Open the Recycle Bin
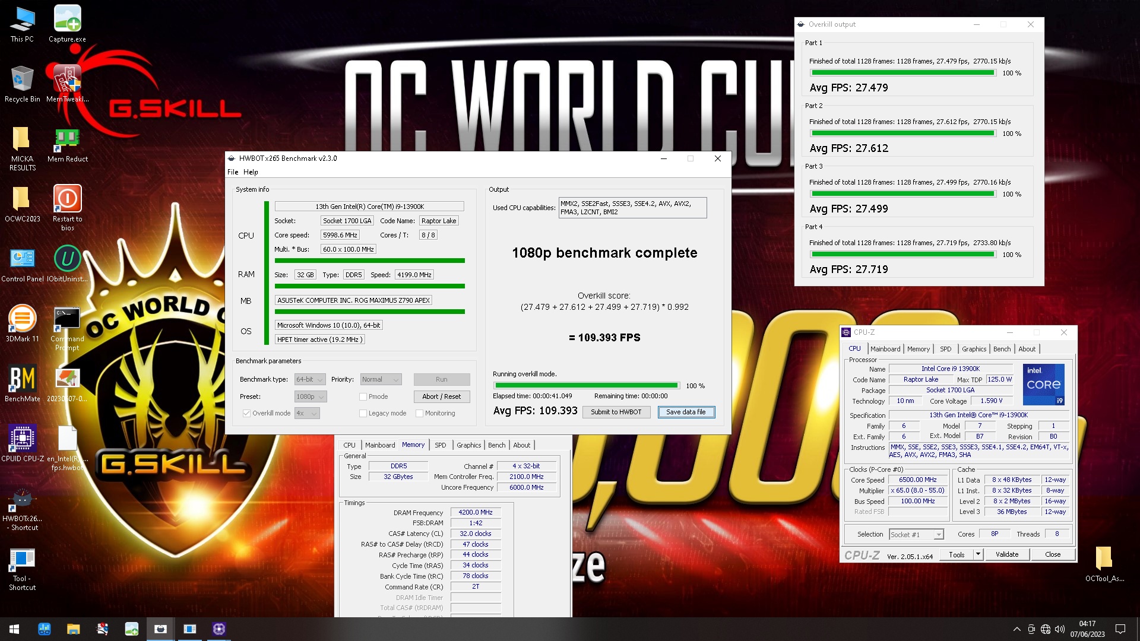1140x641 pixels. [22, 84]
